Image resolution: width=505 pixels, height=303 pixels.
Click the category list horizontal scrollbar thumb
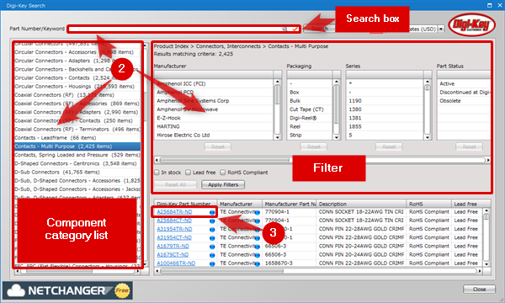tap(59, 271)
